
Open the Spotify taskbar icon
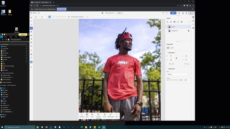coord(99,127)
